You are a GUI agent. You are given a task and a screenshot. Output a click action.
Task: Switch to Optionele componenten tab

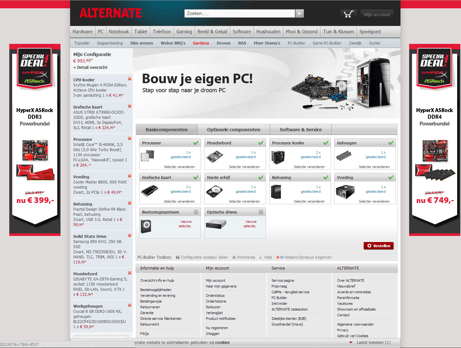click(234, 130)
